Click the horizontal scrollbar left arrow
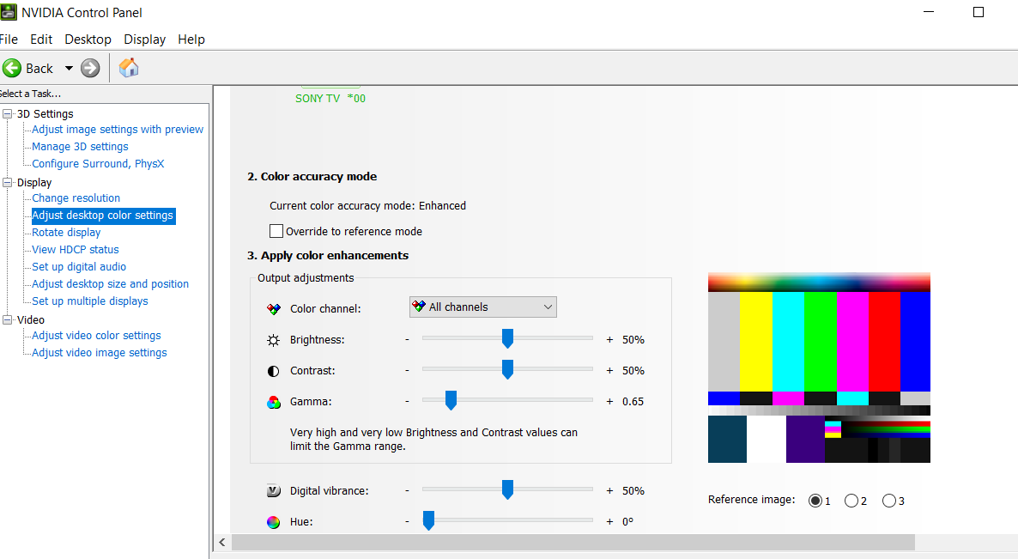The image size is (1018, 559). [222, 542]
